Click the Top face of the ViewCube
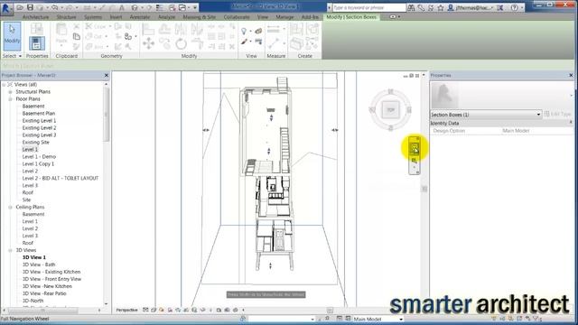Viewport: 578px width, 325px height. [390, 109]
